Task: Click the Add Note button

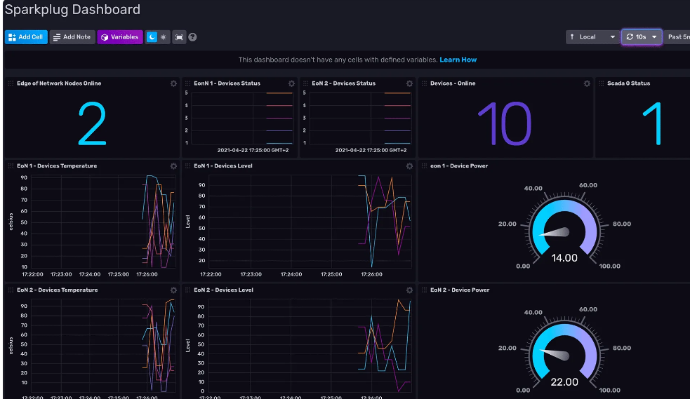Action: pyautogui.click(x=72, y=37)
